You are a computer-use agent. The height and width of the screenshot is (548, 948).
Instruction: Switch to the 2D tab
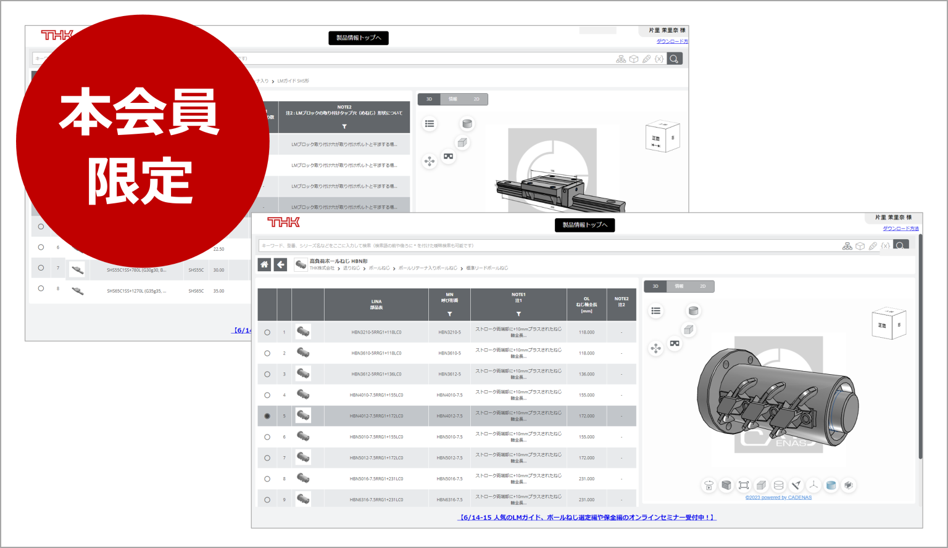pyautogui.click(x=702, y=286)
